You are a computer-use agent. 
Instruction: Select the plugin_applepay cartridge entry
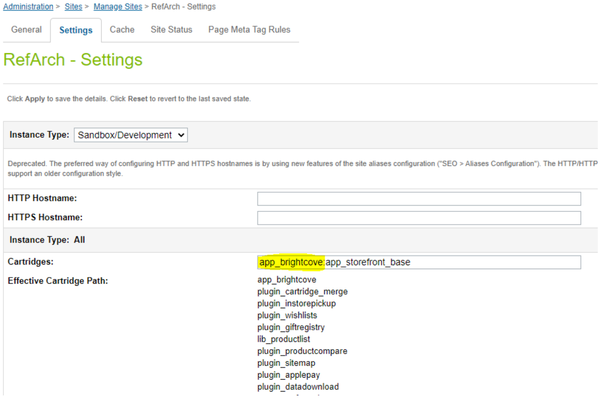click(x=288, y=375)
